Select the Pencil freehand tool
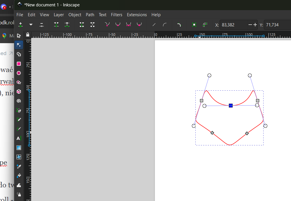Viewport: 291px width, 201px height. pyautogui.click(x=19, y=120)
